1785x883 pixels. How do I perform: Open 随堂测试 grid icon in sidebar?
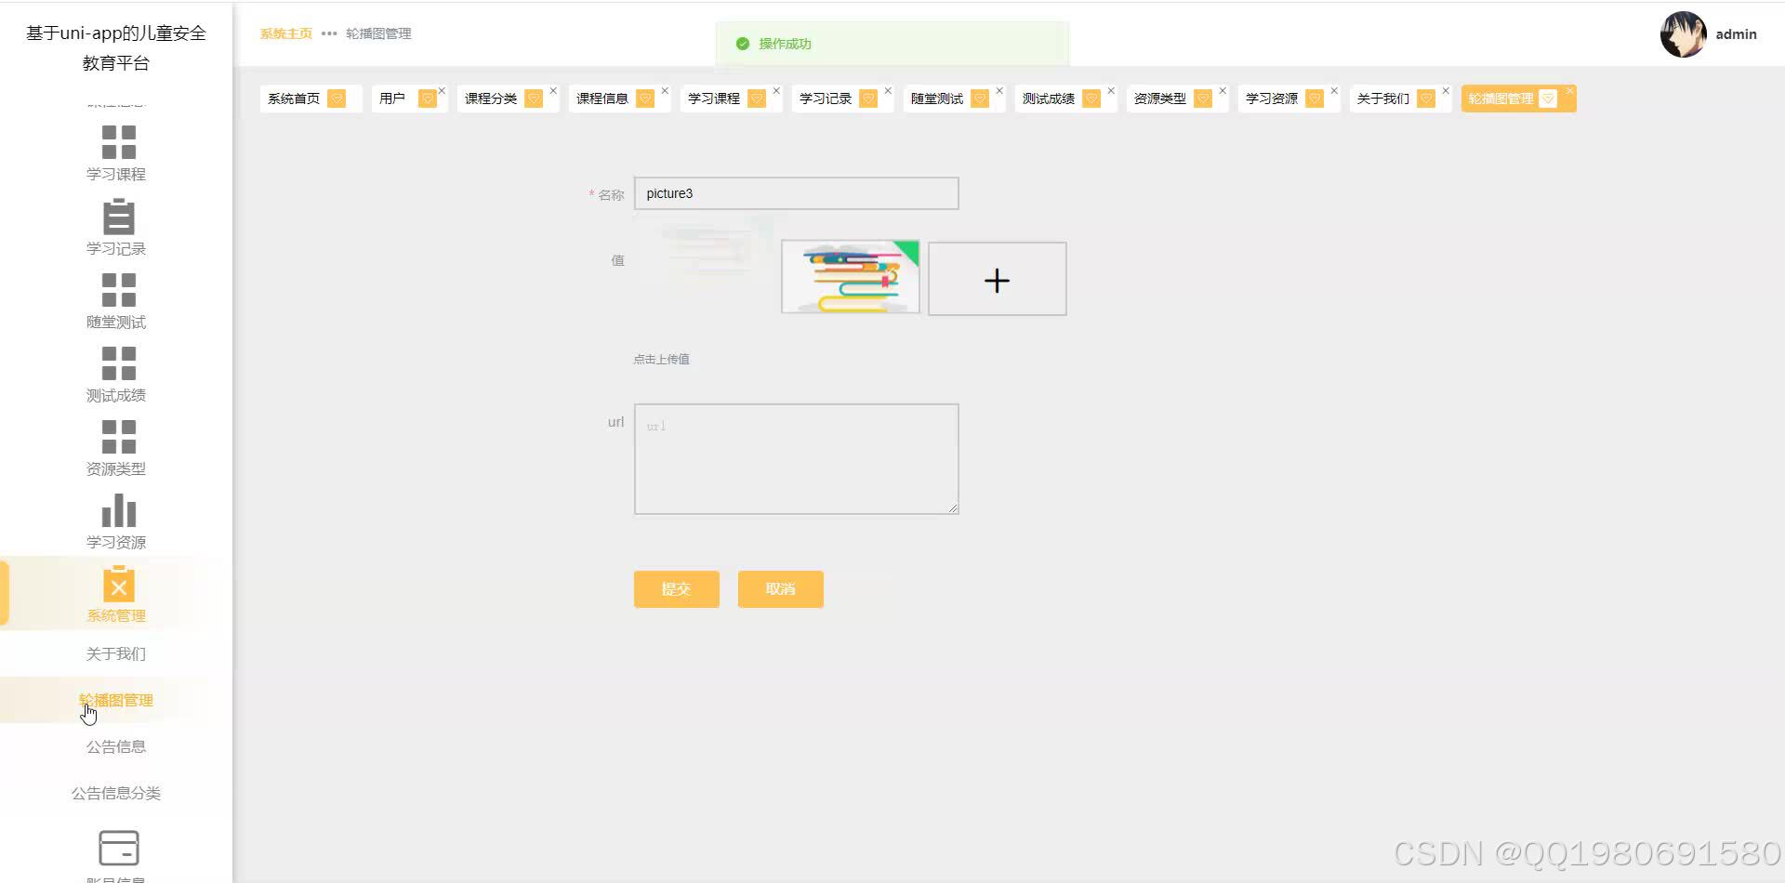click(118, 290)
